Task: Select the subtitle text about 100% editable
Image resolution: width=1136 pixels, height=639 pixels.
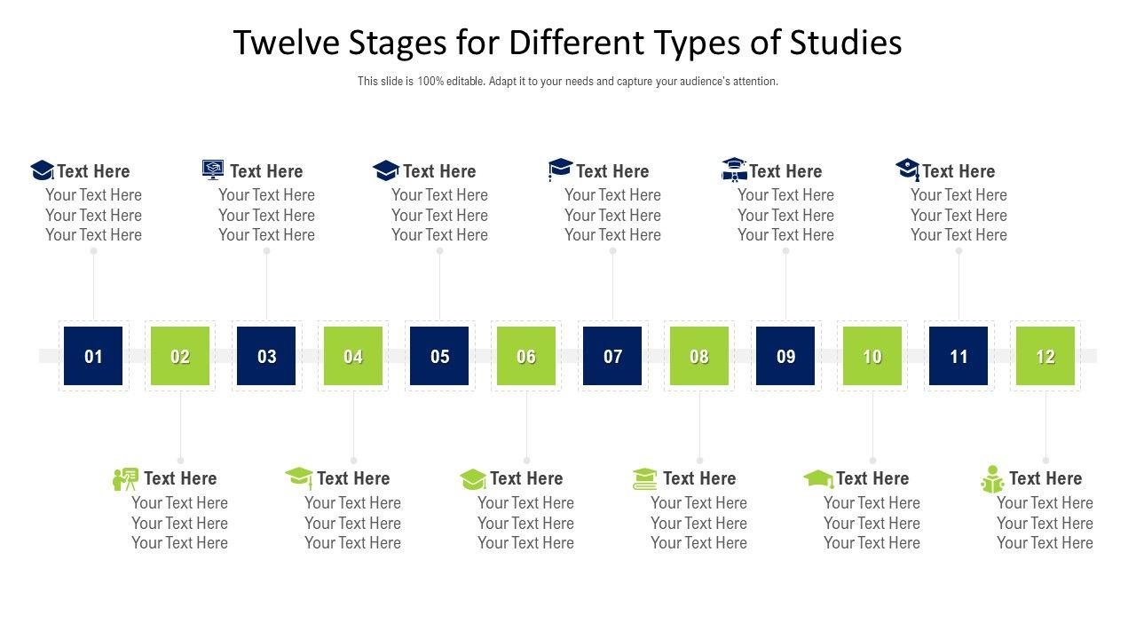Action: (x=568, y=81)
